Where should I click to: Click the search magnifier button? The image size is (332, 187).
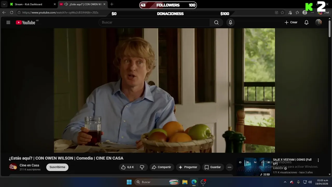pos(216,22)
